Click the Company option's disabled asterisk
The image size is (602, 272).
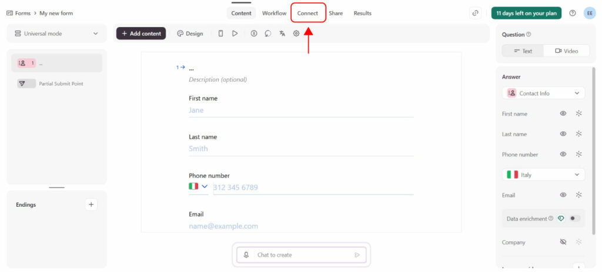coord(579,241)
